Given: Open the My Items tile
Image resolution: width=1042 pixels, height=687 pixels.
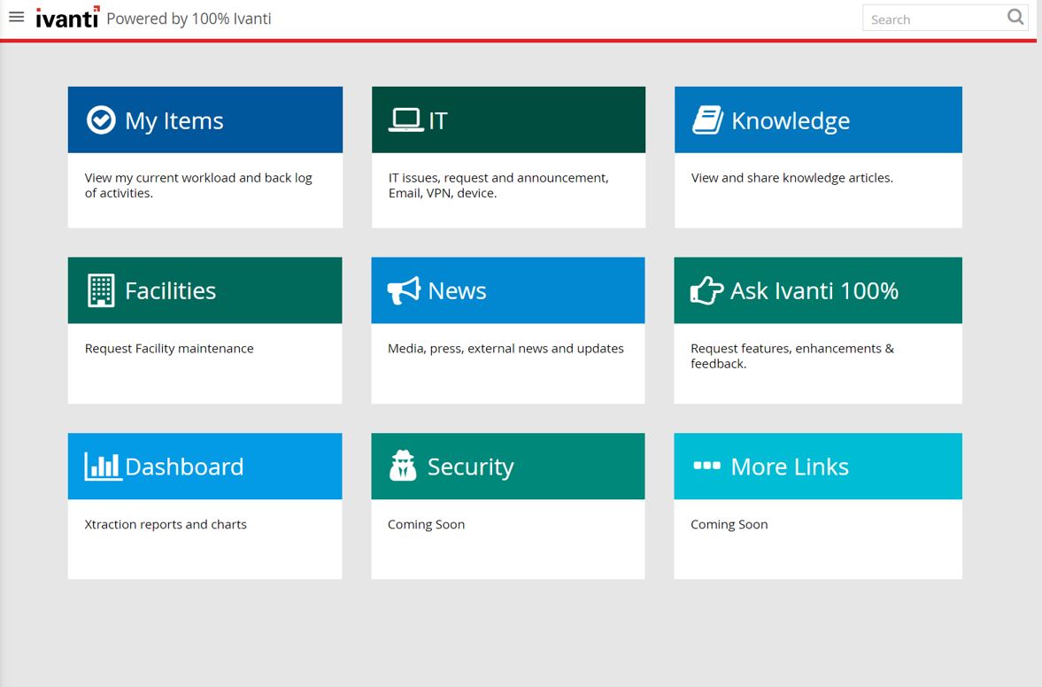Looking at the screenshot, I should 205,157.
